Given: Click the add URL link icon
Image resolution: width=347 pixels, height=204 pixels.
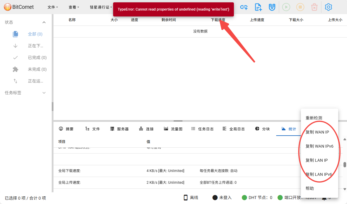Looking at the screenshot, I should pos(244,7).
